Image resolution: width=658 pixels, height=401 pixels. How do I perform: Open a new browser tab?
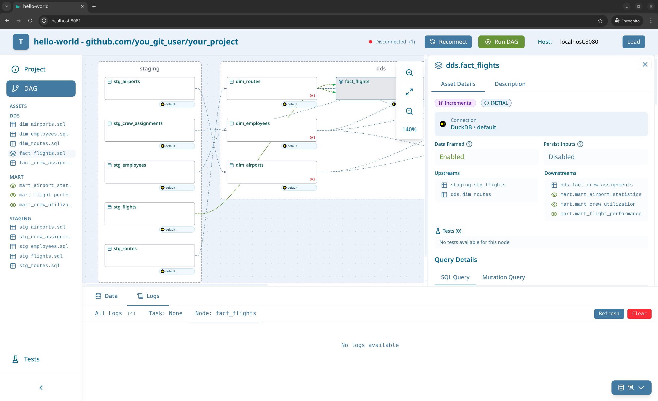tap(94, 6)
